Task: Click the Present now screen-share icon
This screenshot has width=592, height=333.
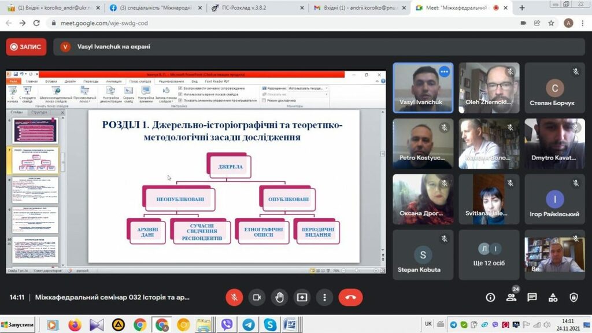Action: click(x=302, y=297)
